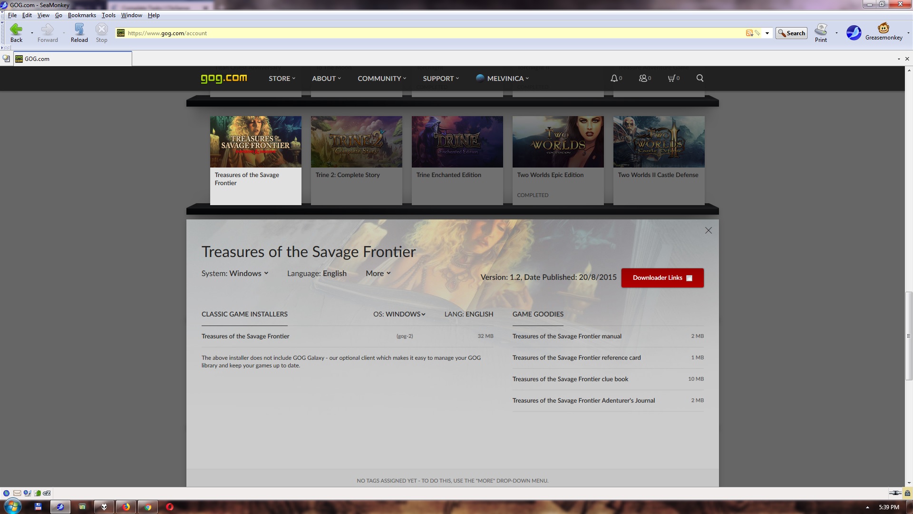The width and height of the screenshot is (913, 514).
Task: Open the list all tabs arrow
Action: (899, 59)
